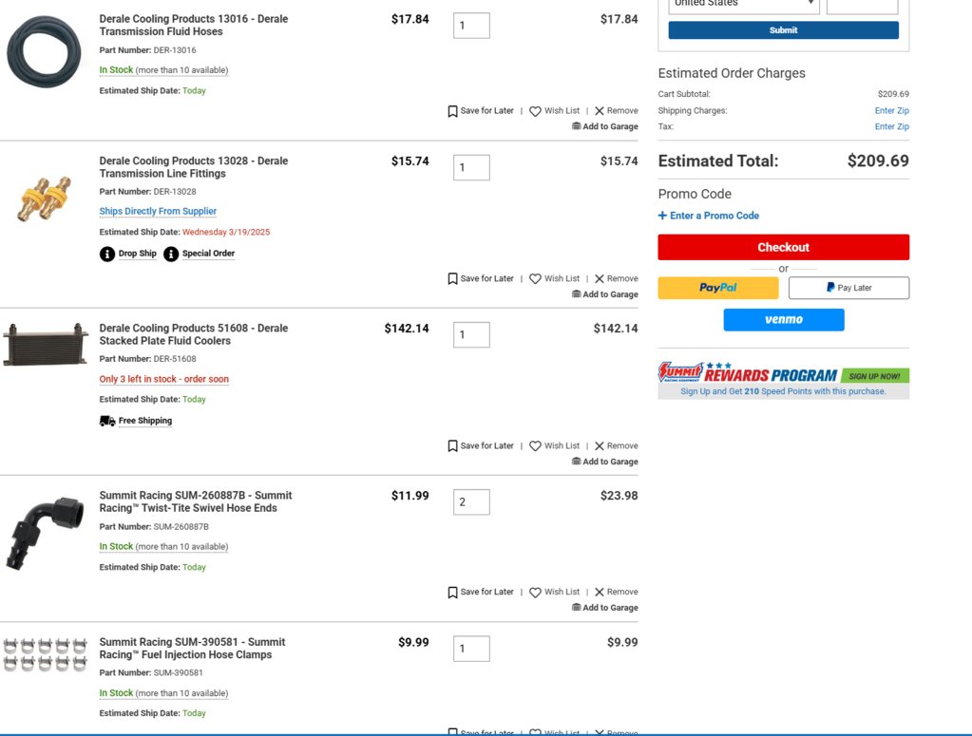
Task: Open Derale 13016 Transmission Fluid Hoses product title
Action: click(x=194, y=26)
